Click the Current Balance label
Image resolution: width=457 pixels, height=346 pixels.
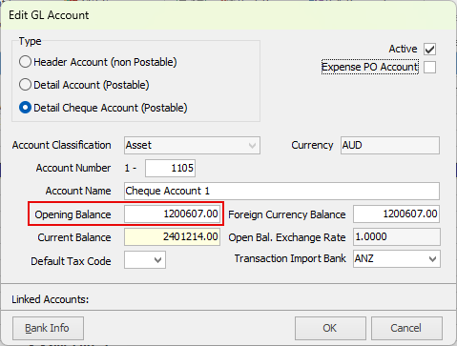74,237
